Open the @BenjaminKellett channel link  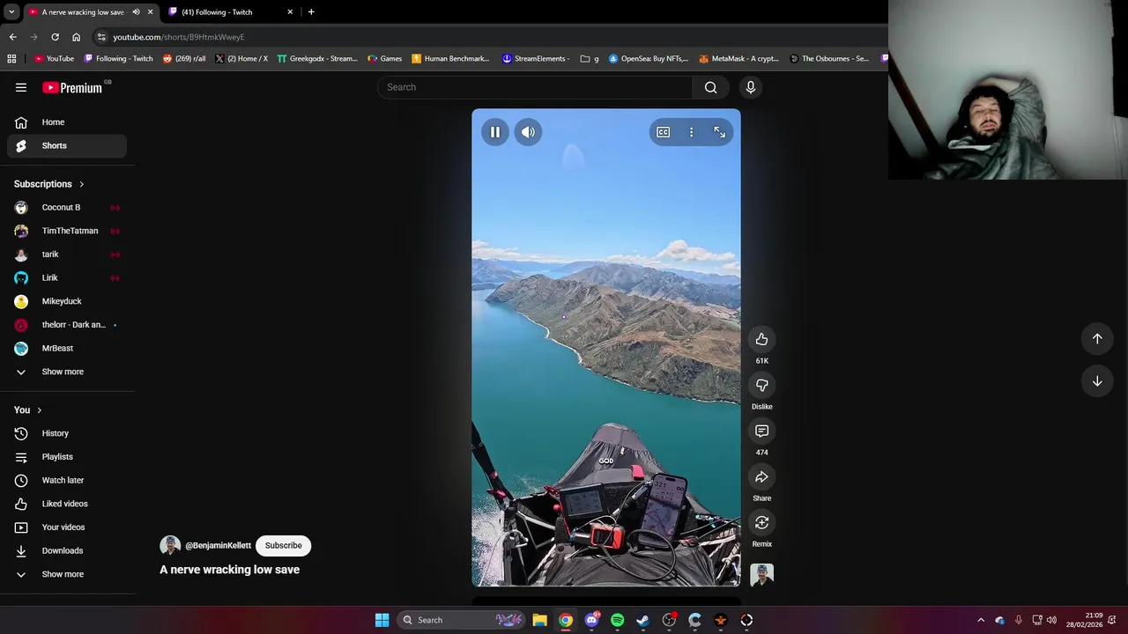[x=218, y=545]
